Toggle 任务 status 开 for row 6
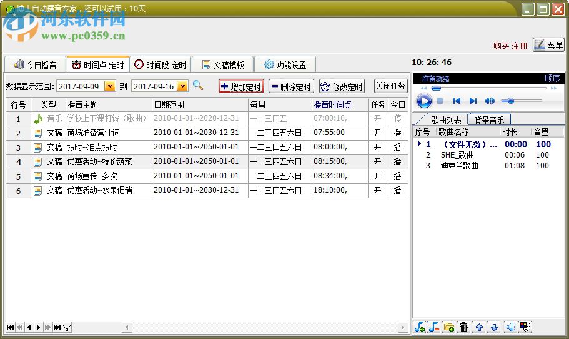The width and height of the screenshot is (569, 339). pyautogui.click(x=377, y=191)
